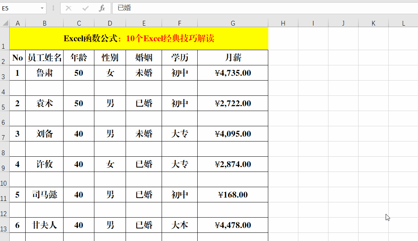Image resolution: width=418 pixels, height=241 pixels.
Task: Select the cell containing 鲁肃
Action: click(44, 73)
